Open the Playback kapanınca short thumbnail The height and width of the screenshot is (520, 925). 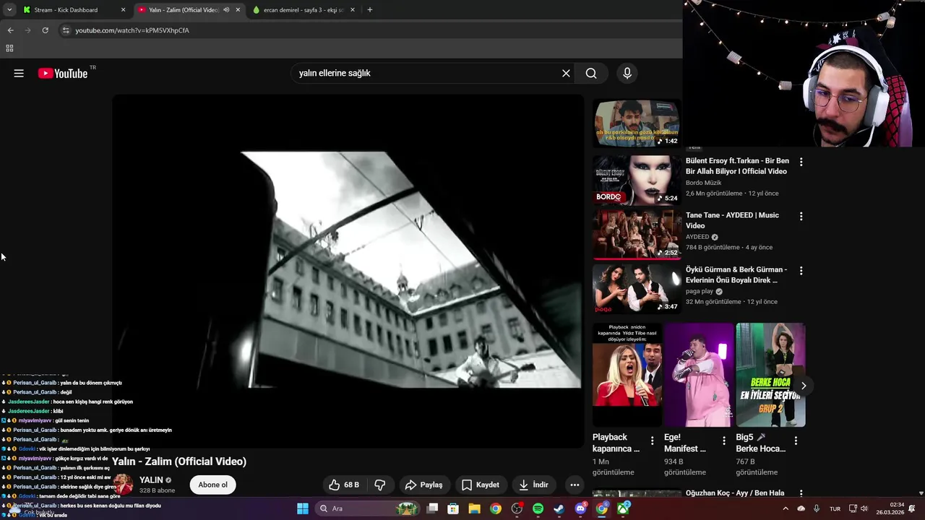coord(627,375)
